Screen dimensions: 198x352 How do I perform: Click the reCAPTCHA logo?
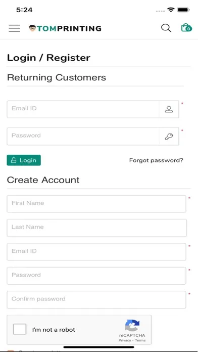[132, 325]
